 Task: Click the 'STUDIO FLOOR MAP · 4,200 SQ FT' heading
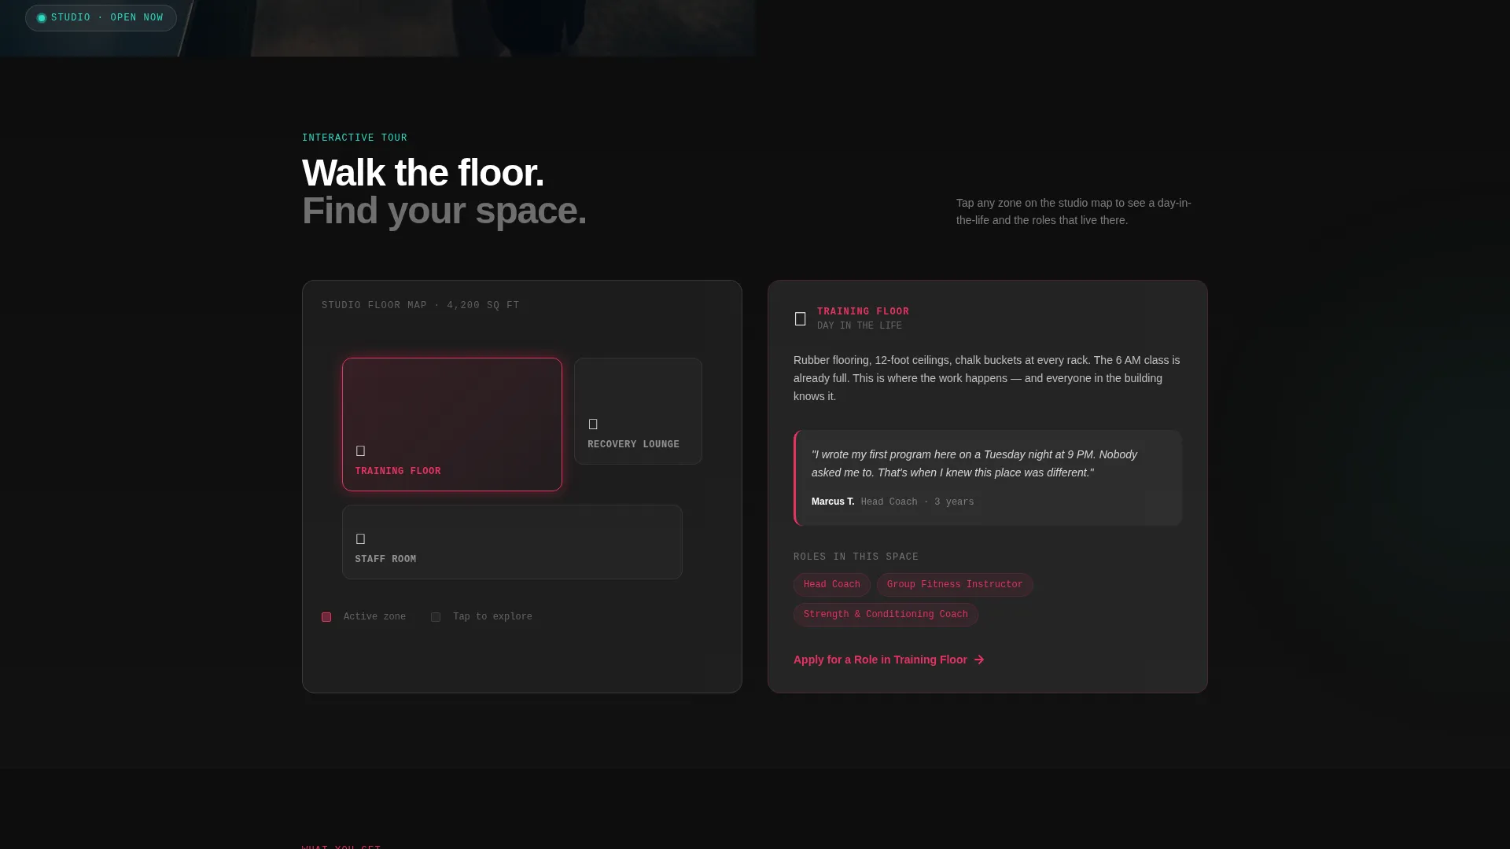(x=420, y=306)
